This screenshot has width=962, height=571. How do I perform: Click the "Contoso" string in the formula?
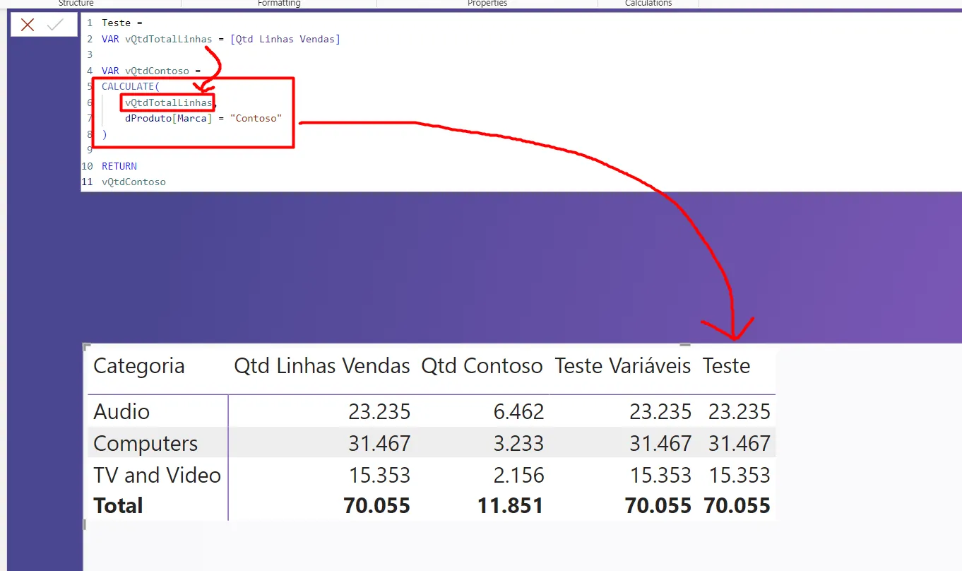pos(256,119)
